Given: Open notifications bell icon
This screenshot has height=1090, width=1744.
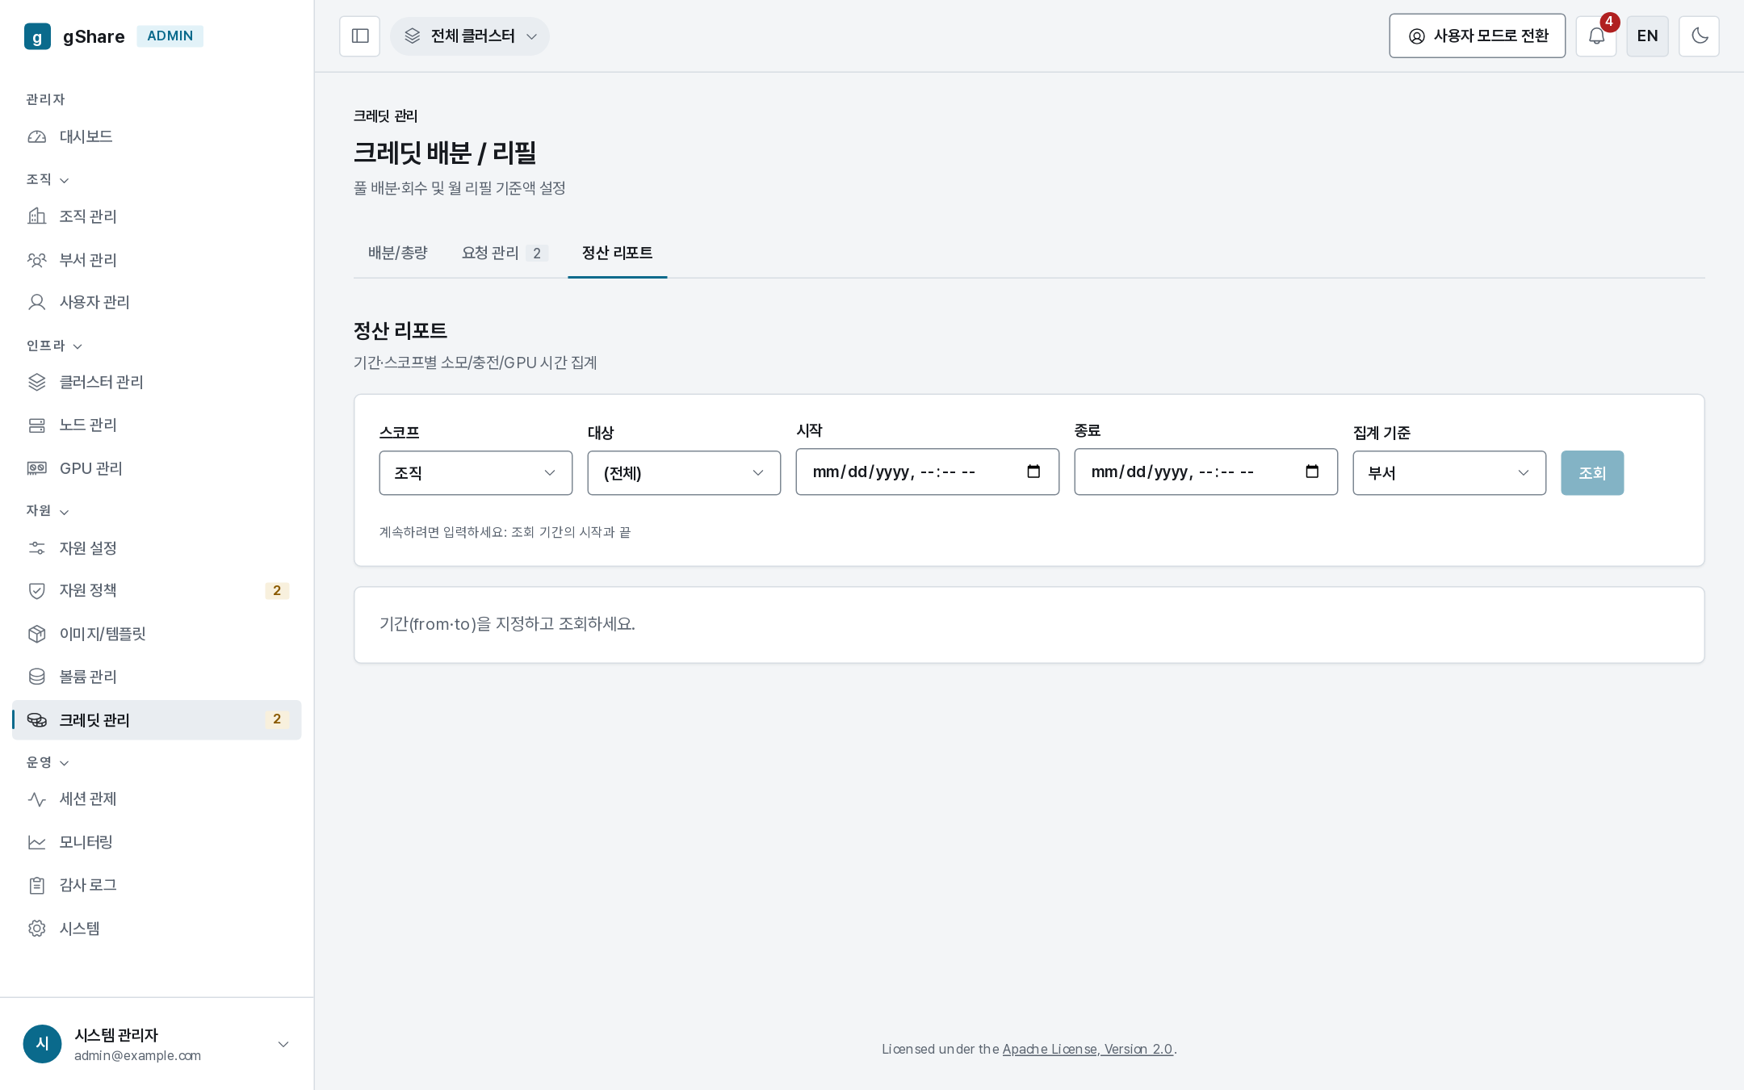Looking at the screenshot, I should click(x=1596, y=36).
